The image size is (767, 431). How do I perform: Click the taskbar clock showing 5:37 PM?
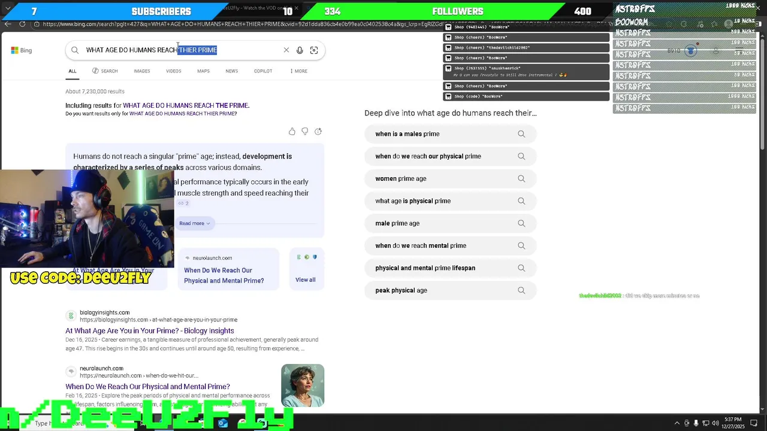(x=732, y=423)
